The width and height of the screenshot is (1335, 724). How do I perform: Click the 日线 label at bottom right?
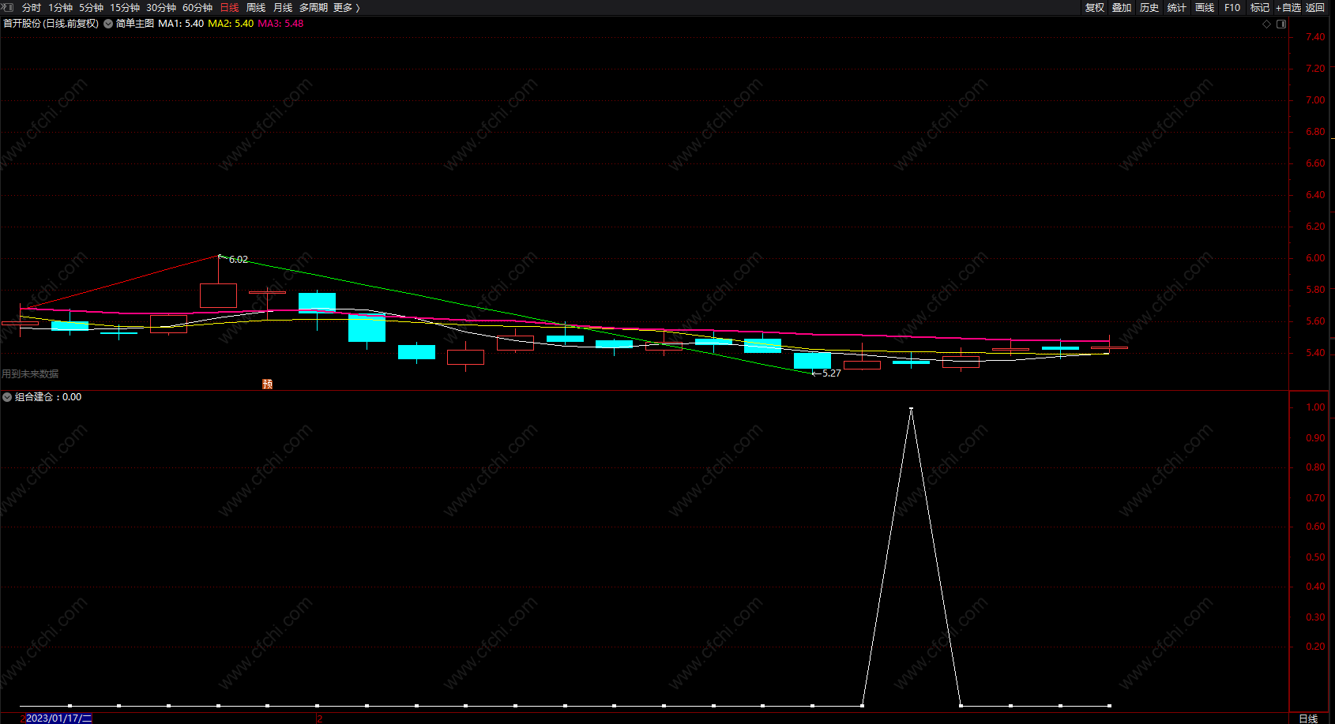(x=1308, y=718)
